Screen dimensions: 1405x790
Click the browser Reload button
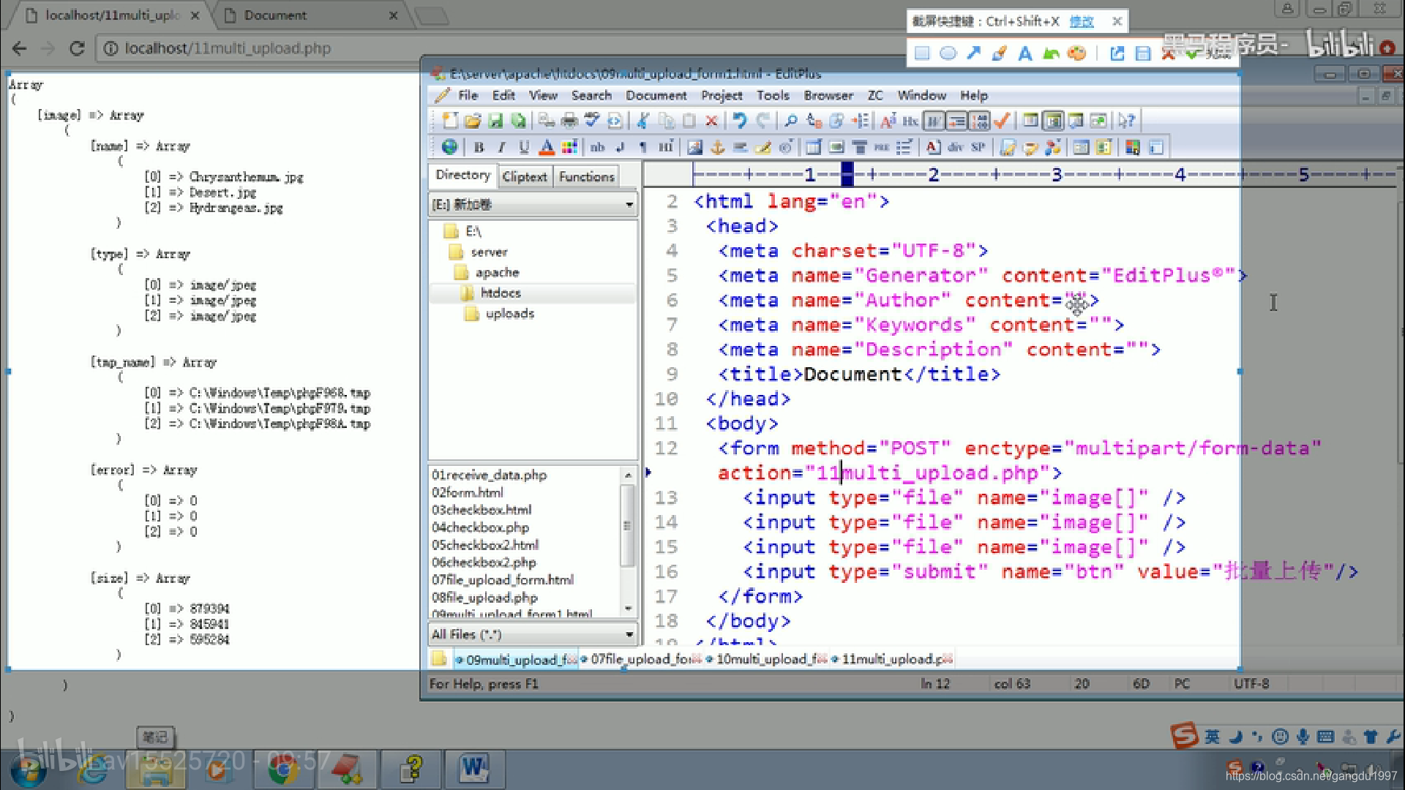click(77, 48)
